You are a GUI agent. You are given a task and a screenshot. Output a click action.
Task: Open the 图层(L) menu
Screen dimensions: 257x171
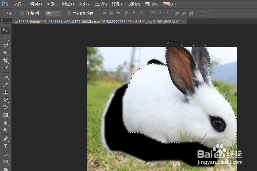(x=68, y=4)
